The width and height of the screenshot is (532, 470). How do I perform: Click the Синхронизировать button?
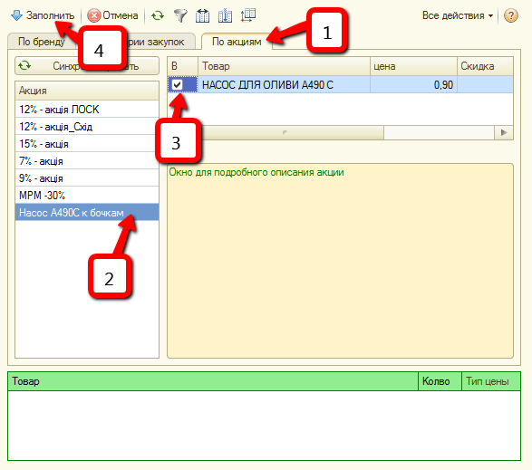(87, 66)
